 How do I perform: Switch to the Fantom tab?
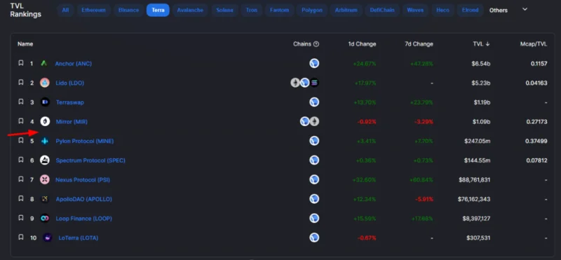(279, 10)
